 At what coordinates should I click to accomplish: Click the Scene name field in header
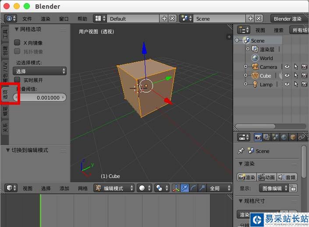220,19
